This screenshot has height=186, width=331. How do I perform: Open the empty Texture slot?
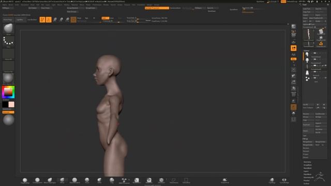tap(8, 66)
